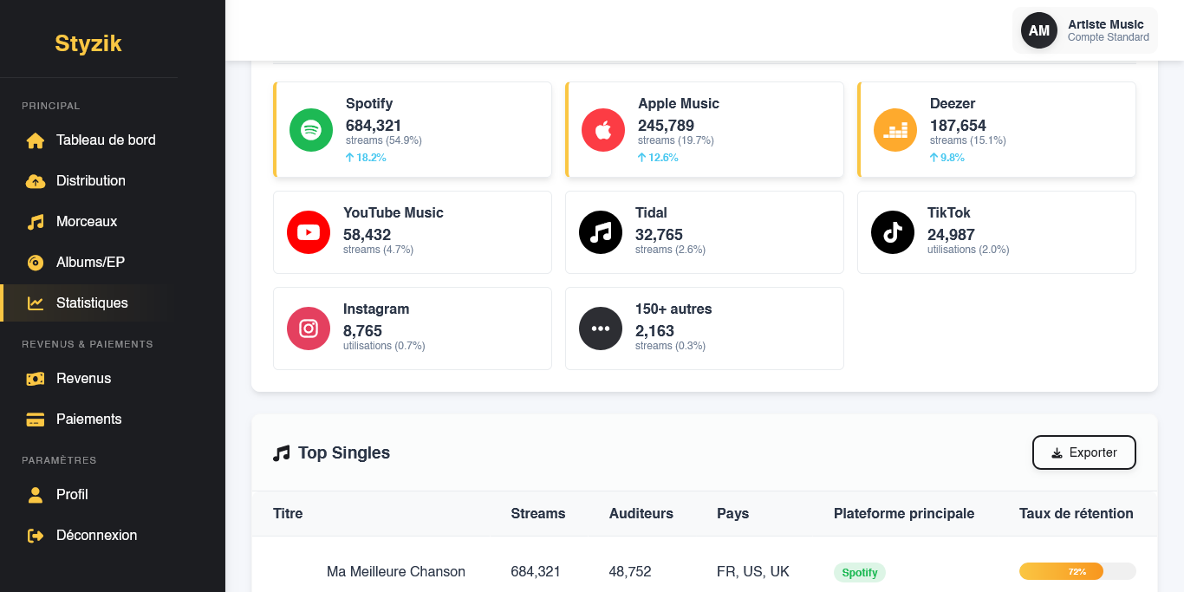The image size is (1184, 592).
Task: Click the Titre column header
Action: pyautogui.click(x=288, y=514)
